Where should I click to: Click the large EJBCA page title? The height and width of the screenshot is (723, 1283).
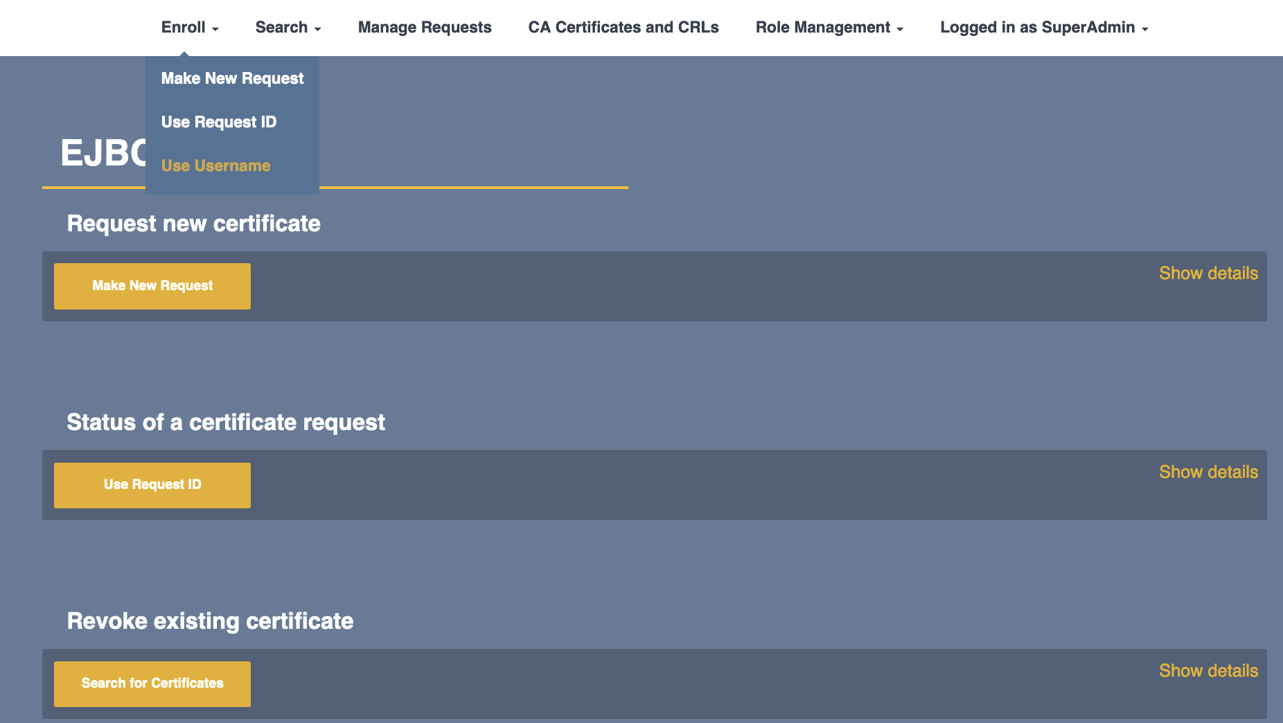coord(103,153)
